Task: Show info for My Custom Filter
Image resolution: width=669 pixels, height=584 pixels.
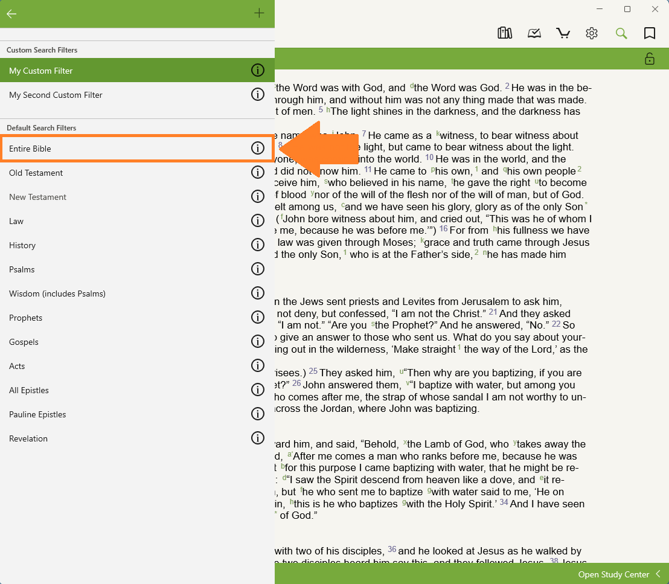Action: point(258,71)
